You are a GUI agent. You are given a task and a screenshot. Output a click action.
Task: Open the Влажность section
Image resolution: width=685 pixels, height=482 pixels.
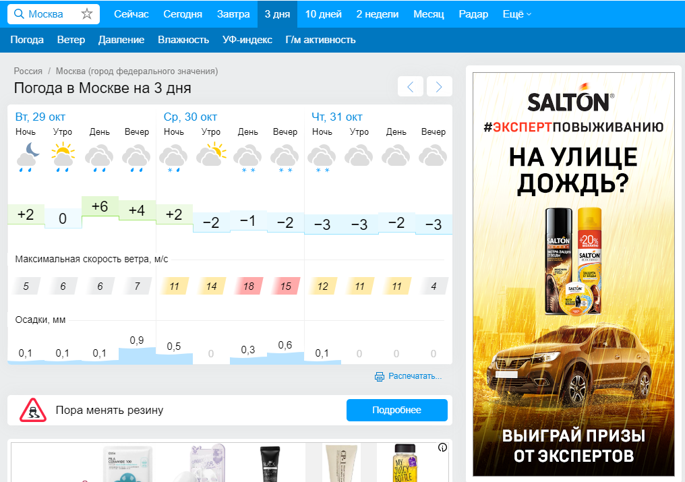pyautogui.click(x=183, y=40)
